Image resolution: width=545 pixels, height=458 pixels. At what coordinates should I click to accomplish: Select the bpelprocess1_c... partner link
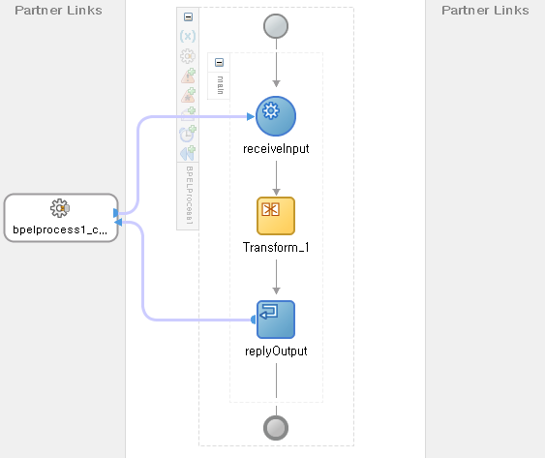(x=61, y=218)
